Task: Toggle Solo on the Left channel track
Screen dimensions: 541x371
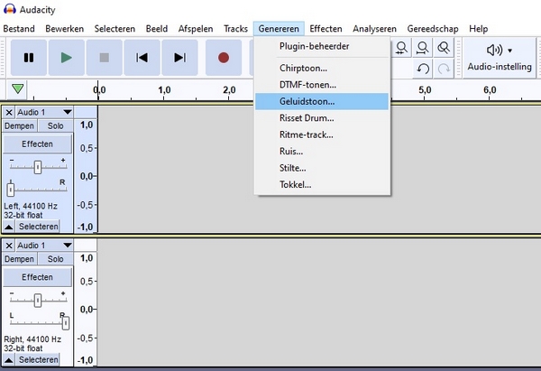Action: pos(55,125)
